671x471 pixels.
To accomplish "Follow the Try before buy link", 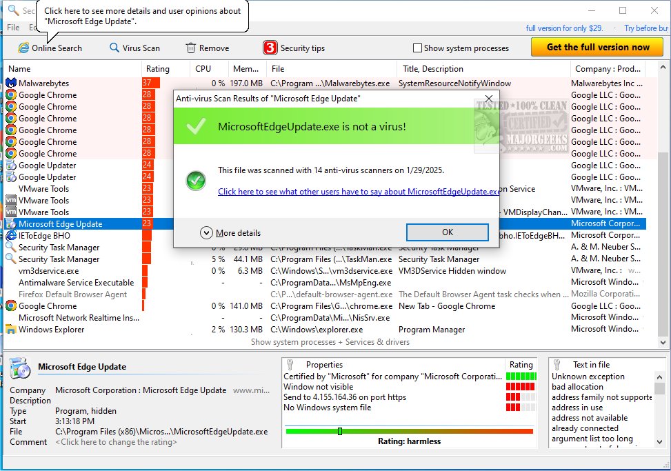I will (645, 28).
